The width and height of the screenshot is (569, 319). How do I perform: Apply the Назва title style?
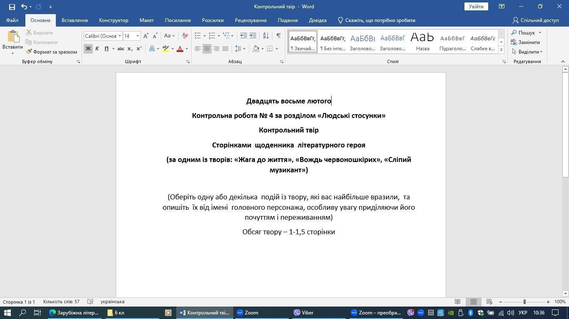(422, 42)
